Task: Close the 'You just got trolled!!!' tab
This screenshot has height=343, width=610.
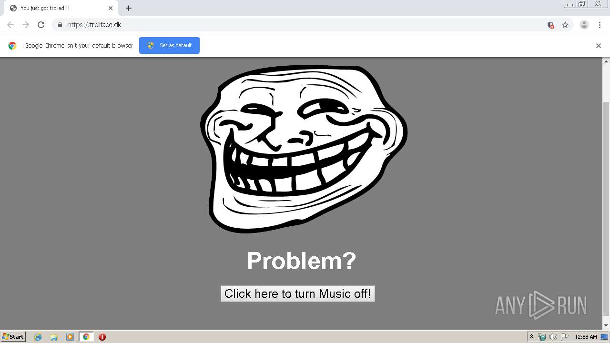Action: pyautogui.click(x=111, y=8)
